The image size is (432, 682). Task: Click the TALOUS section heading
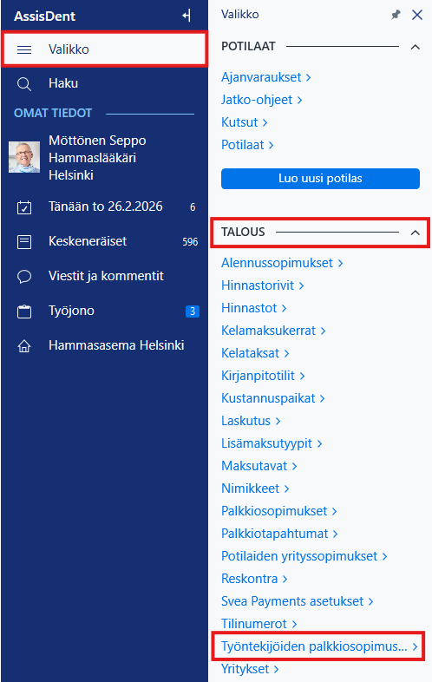[243, 232]
